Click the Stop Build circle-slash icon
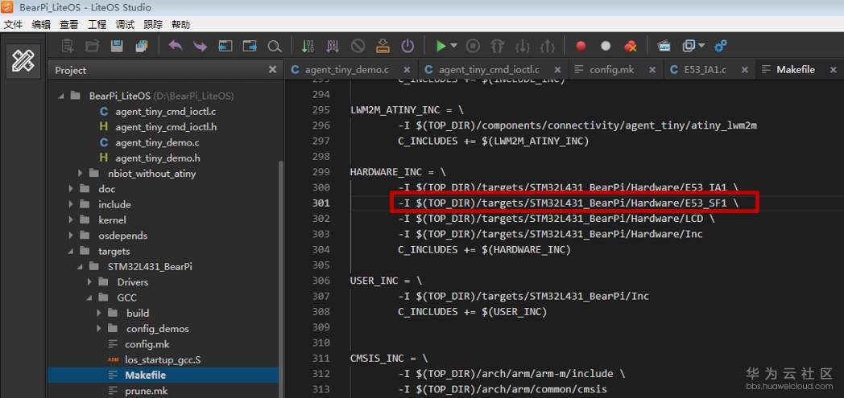The image size is (844, 398). pyautogui.click(x=358, y=46)
